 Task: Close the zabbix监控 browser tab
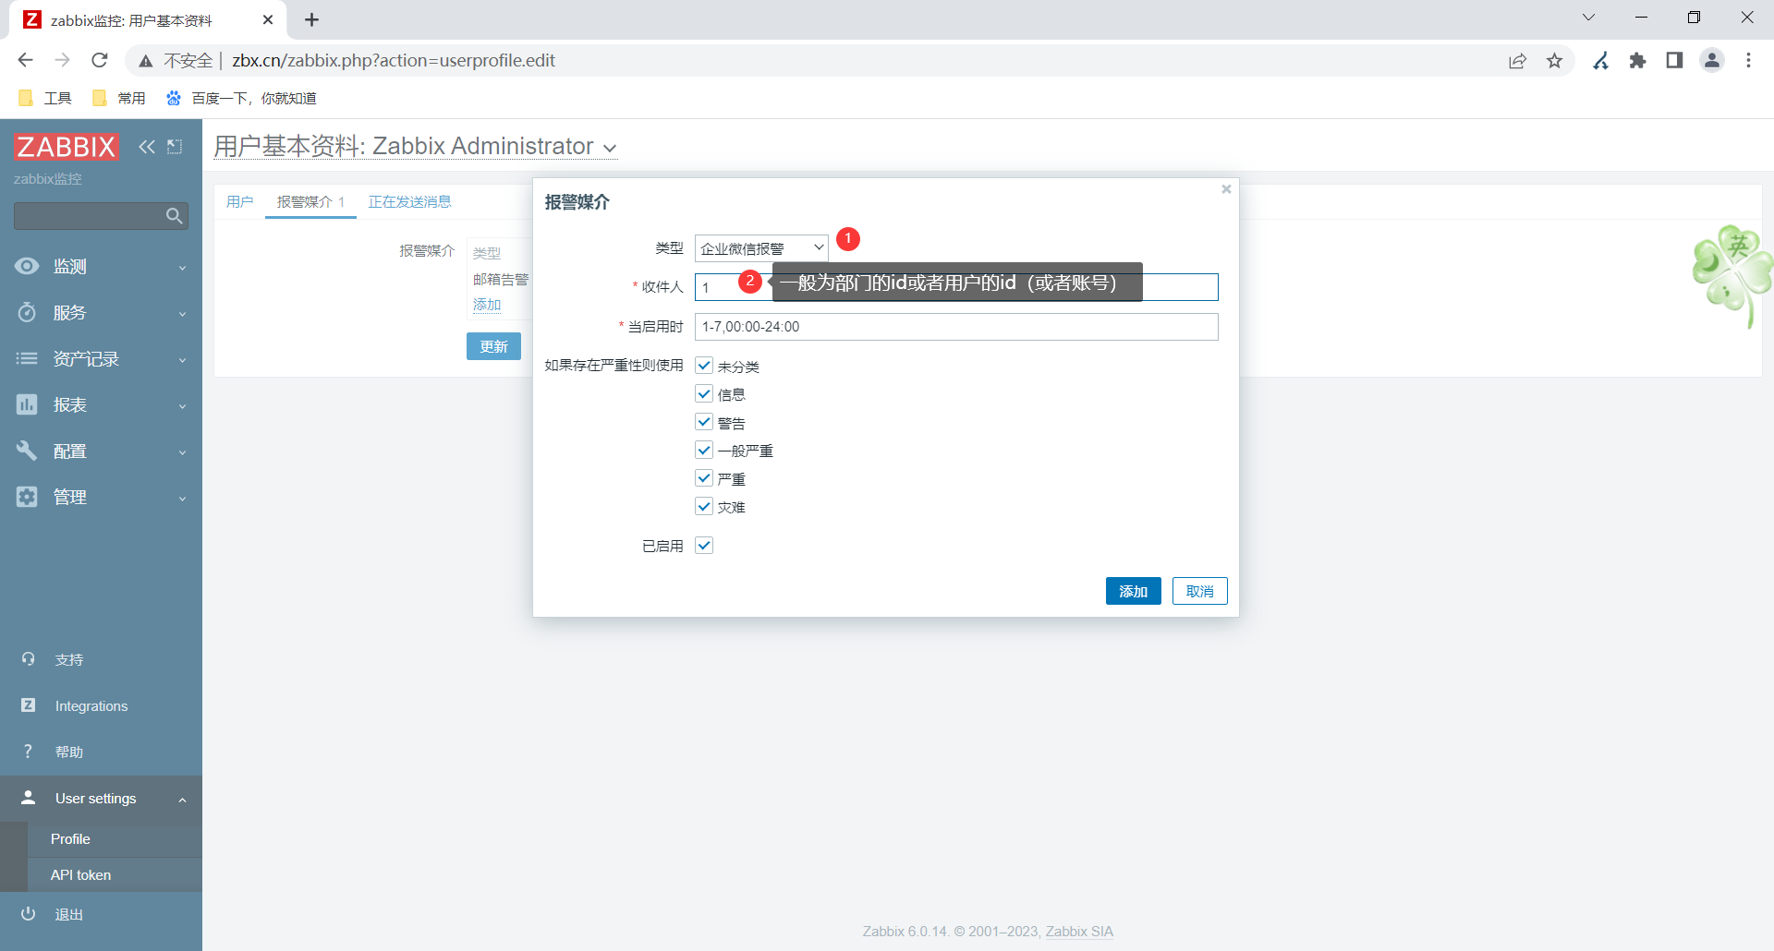click(x=268, y=19)
